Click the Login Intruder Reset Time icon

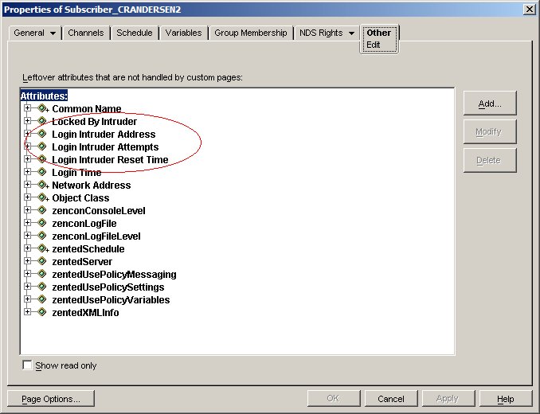tap(42, 159)
